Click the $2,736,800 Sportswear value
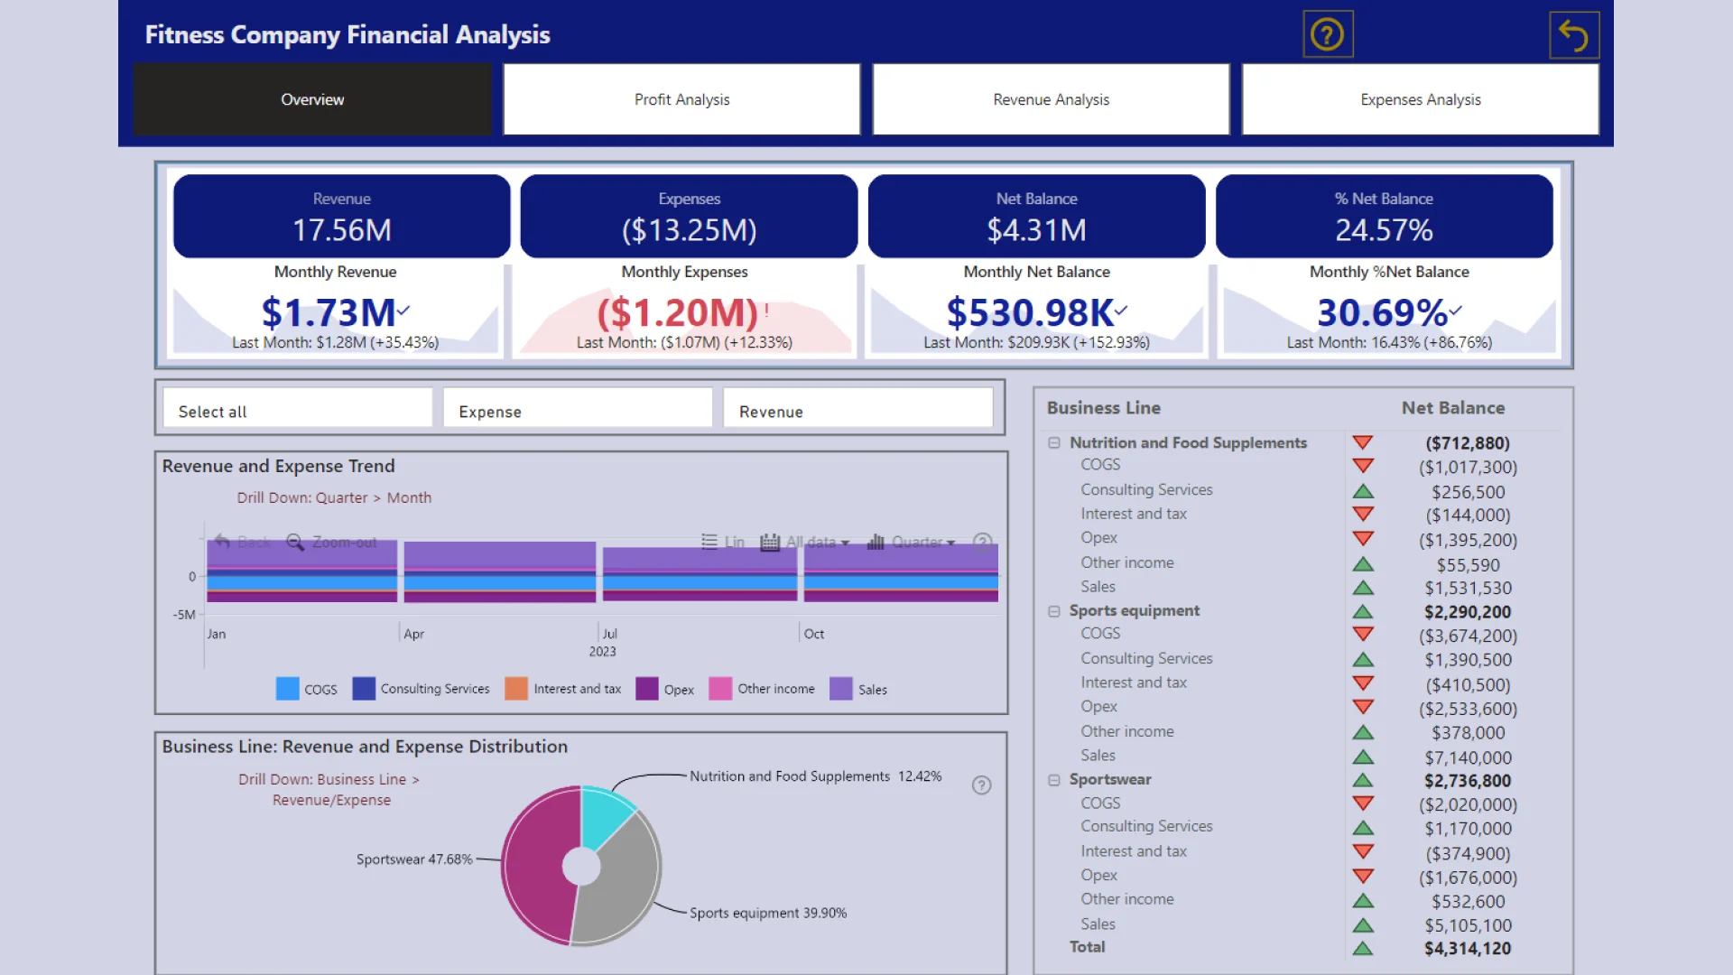The image size is (1733, 975). coord(1468,781)
